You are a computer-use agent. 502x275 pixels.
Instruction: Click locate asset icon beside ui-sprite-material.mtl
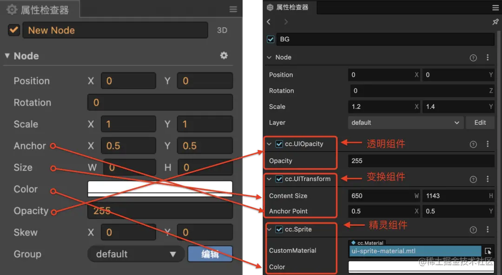point(488,251)
